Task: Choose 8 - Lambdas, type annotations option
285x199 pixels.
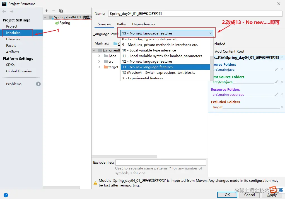Action: [165, 39]
